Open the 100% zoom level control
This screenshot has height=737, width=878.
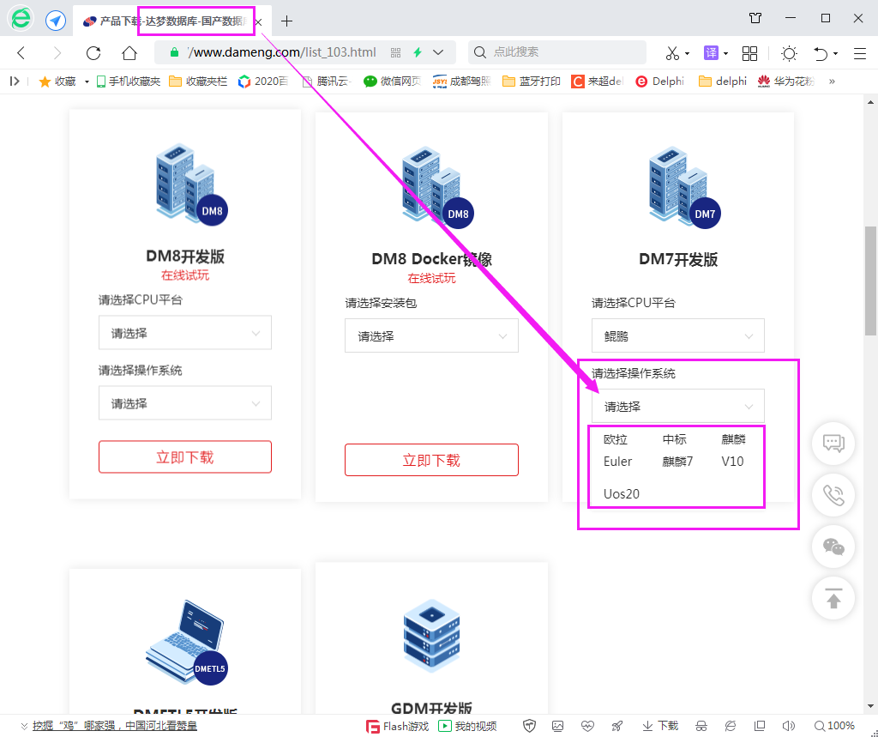click(x=834, y=726)
